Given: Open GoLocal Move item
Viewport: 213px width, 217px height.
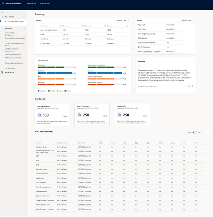Looking at the screenshot, I should pos(10,68).
